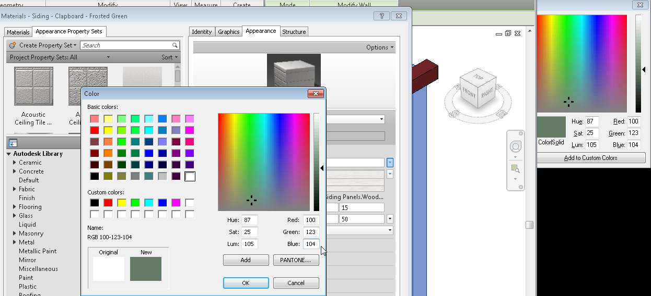Click the help question mark button in Materials dialog
Image resolution: width=651 pixels, height=296 pixels.
pyautogui.click(x=382, y=16)
